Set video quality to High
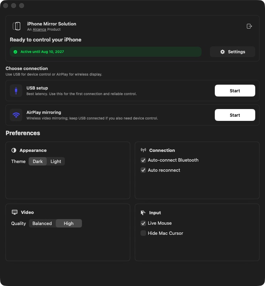 click(69, 223)
